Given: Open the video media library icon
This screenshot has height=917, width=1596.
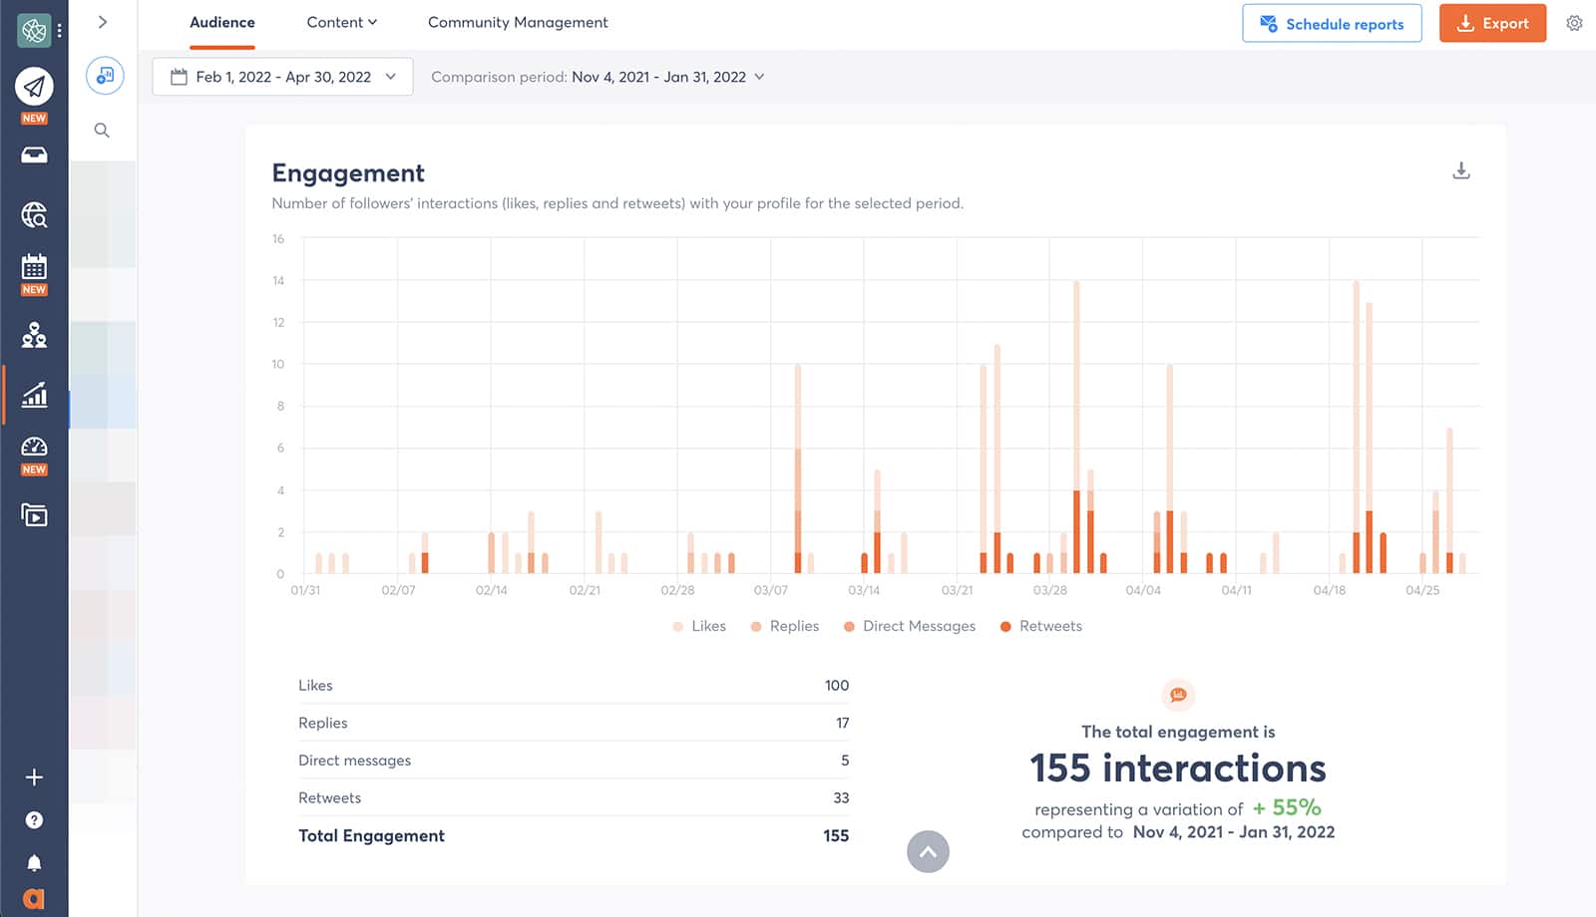Looking at the screenshot, I should (34, 514).
